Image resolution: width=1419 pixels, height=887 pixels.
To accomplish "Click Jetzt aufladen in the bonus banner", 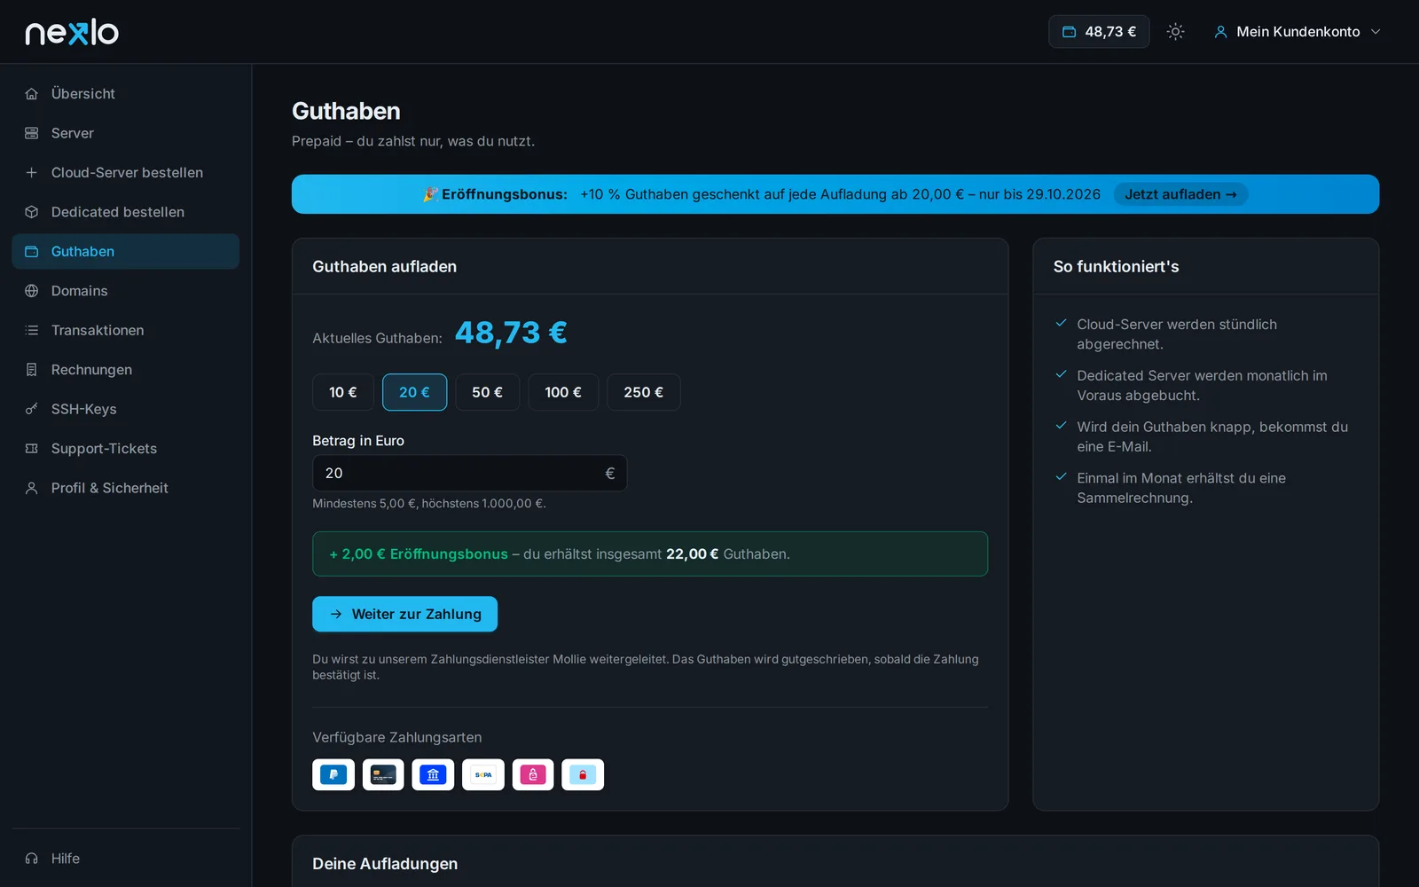I will (1180, 194).
